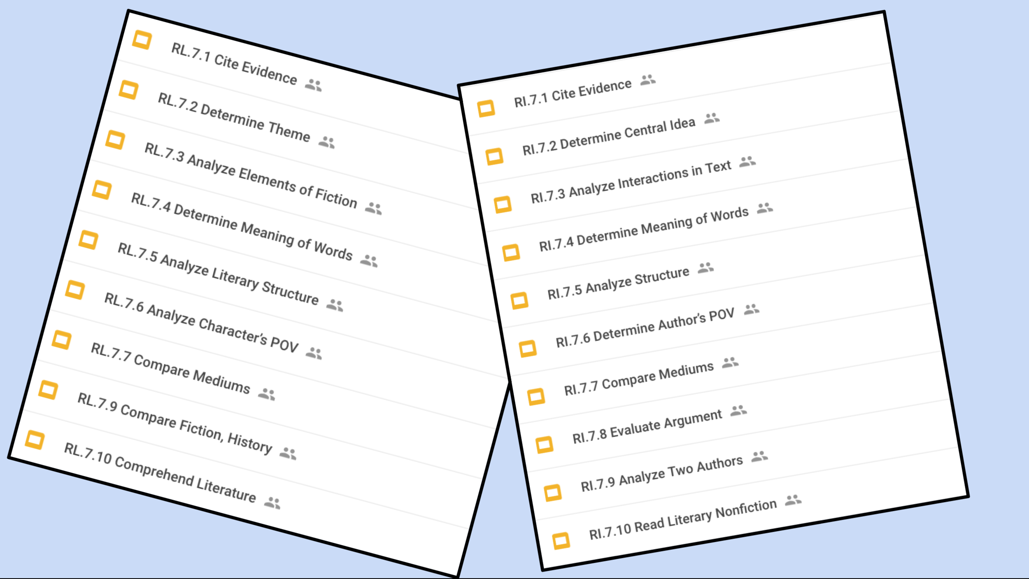1029x579 pixels.
Task: Click shared people icon after RI.7.5 Analyze Structure
Action: pyautogui.click(x=705, y=268)
